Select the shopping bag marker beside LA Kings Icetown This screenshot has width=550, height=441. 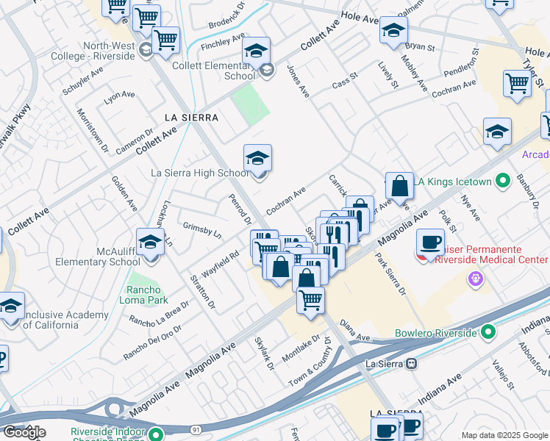(399, 186)
